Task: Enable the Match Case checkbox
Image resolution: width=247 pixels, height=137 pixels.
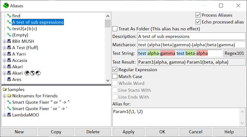Action: click(x=115, y=77)
